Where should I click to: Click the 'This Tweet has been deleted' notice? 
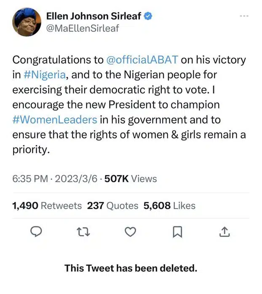(131, 268)
